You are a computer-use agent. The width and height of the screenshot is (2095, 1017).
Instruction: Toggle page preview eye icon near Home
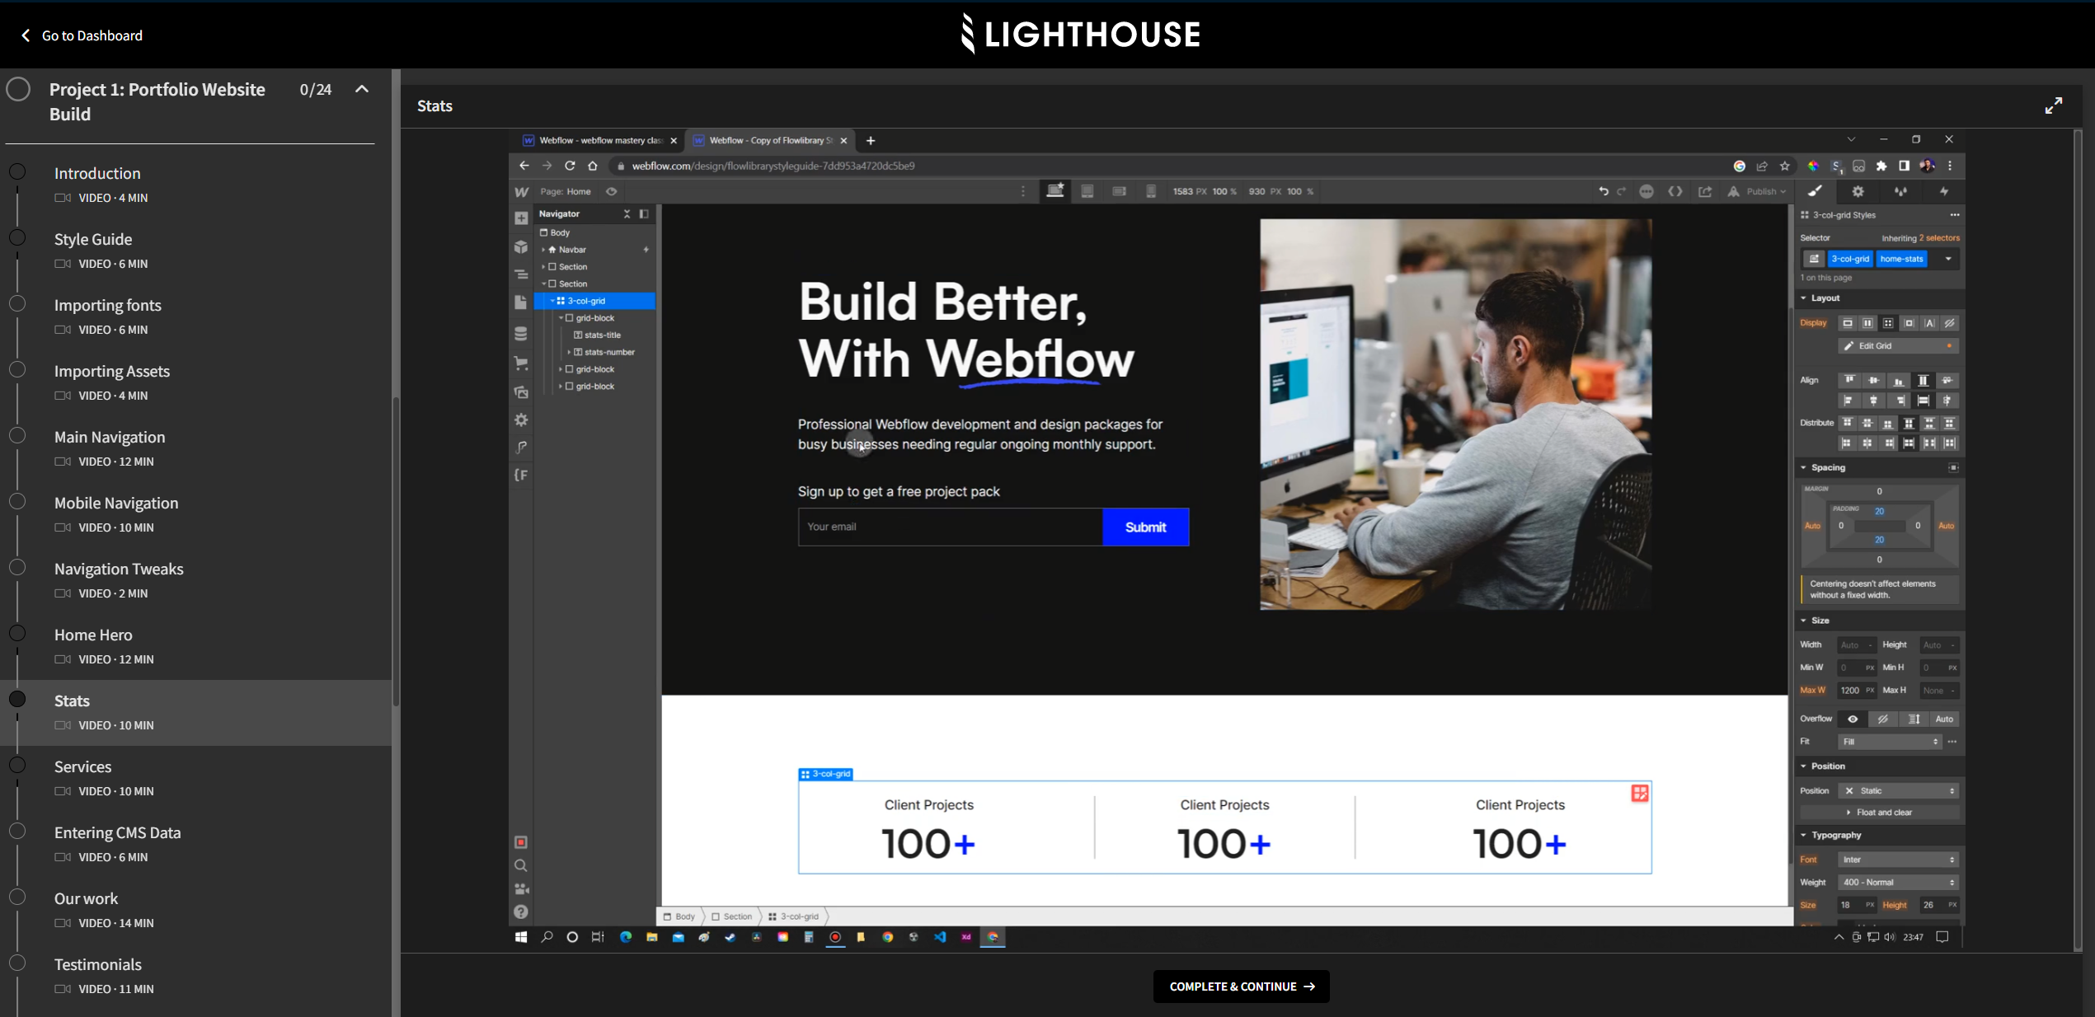(x=611, y=191)
